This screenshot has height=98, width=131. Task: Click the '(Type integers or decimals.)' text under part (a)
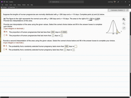(14, 29)
